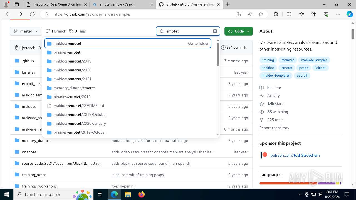Open the browser profile icon
Image resolution: width=356 pixels, height=200 pixels.
[x=6, y=4]
